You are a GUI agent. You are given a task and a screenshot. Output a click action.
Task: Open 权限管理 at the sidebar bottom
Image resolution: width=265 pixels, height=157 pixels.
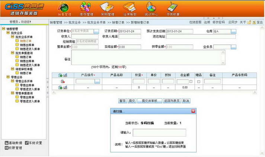pos(13,148)
